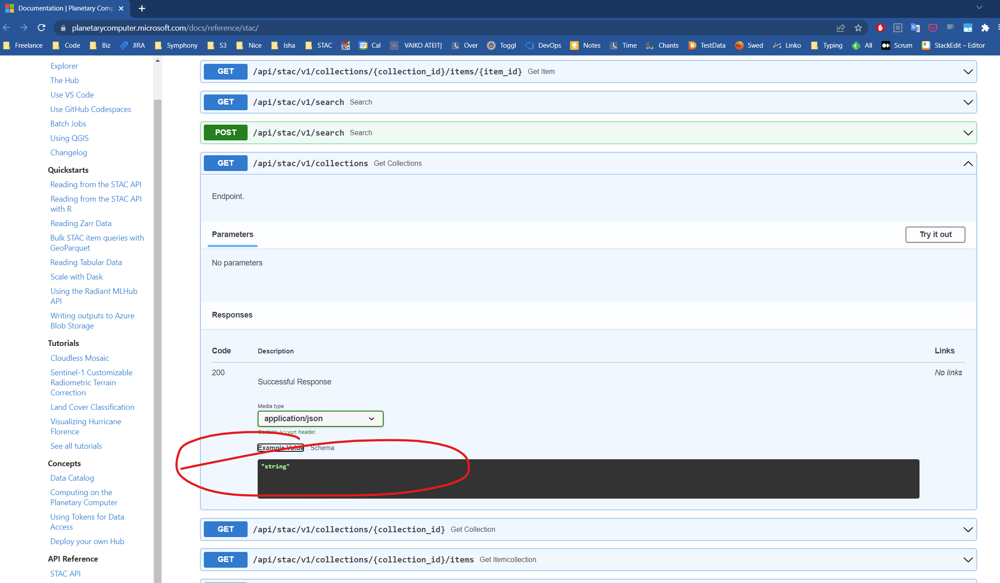Click the Google Translate extension icon
Viewport: 1000px width, 583px height.
915,28
